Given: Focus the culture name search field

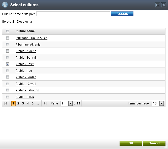Looking at the screenshot, I should 73,14.
